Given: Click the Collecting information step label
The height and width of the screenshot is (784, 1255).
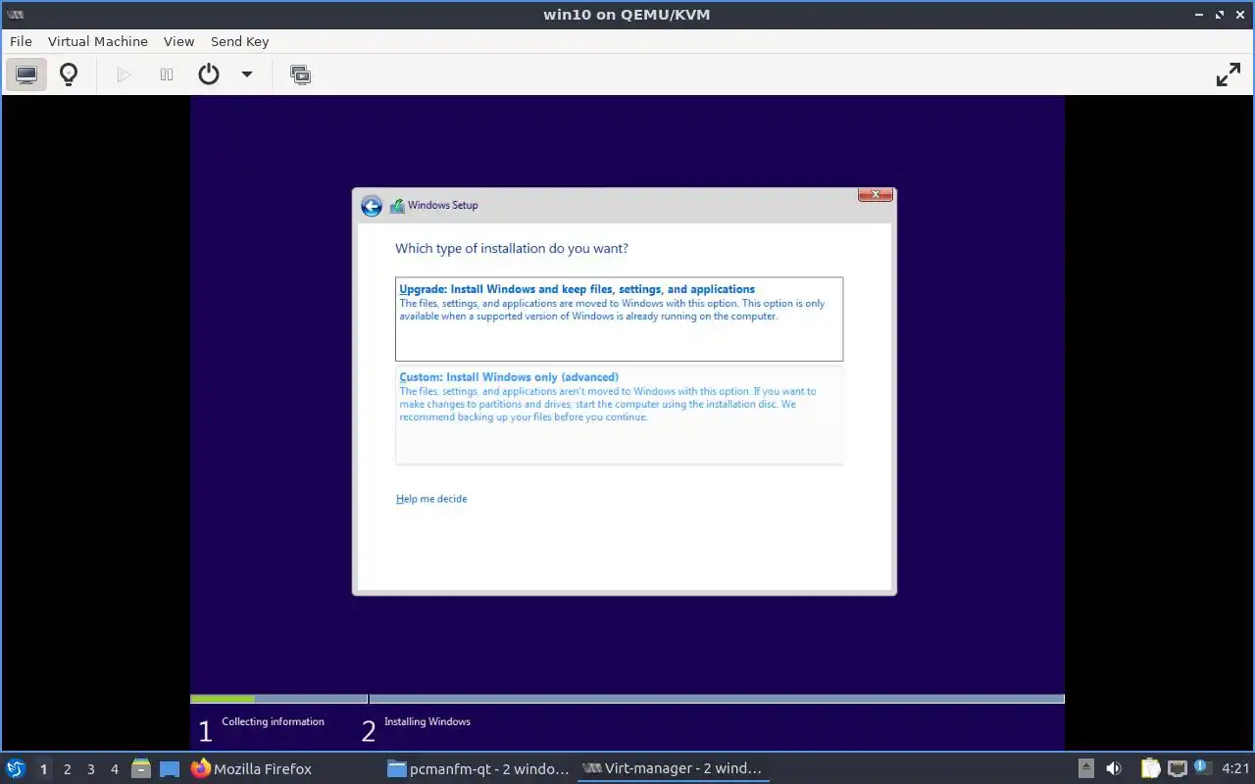Looking at the screenshot, I should click(x=273, y=722).
